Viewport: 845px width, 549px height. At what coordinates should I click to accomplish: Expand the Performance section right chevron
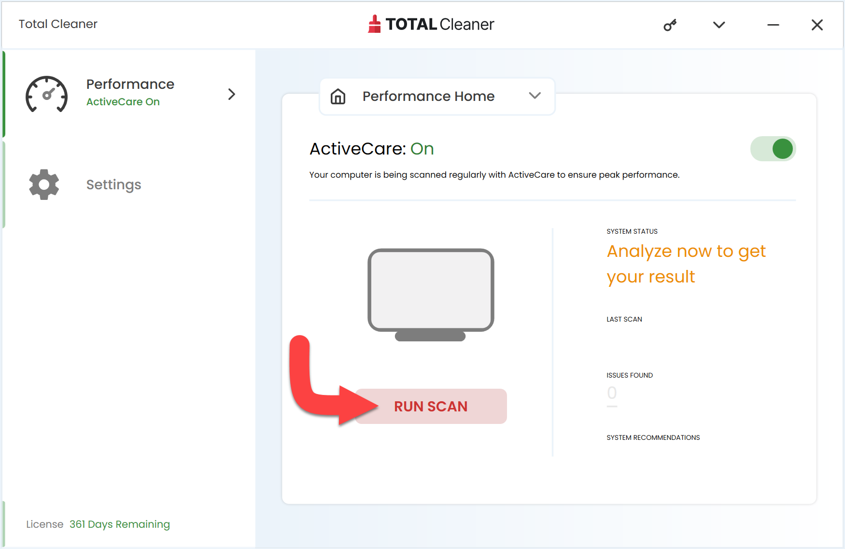coord(232,94)
